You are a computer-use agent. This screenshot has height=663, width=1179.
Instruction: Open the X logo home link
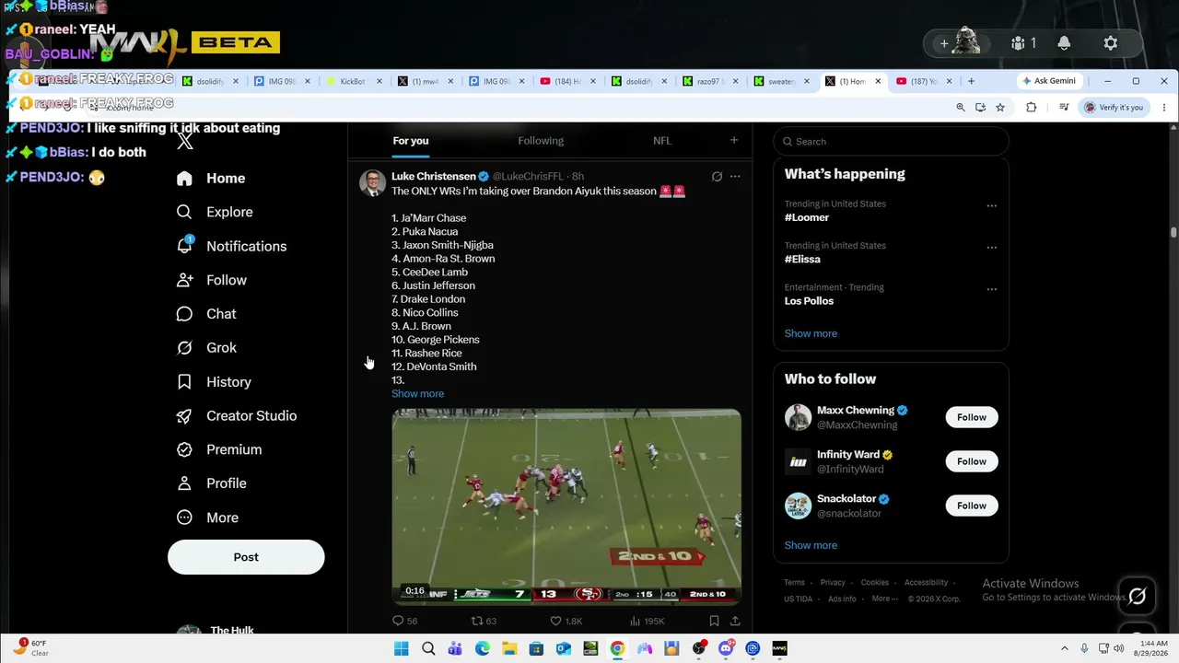pyautogui.click(x=185, y=141)
